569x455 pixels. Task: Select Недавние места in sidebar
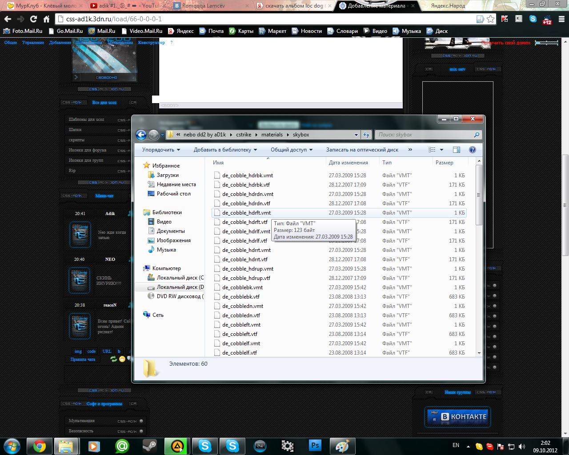176,184
